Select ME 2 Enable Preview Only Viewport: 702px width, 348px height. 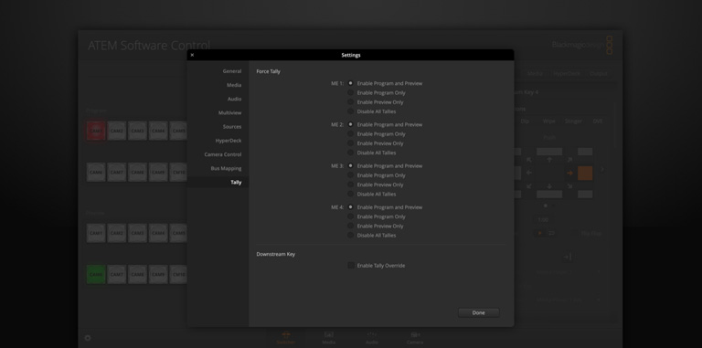coord(351,143)
